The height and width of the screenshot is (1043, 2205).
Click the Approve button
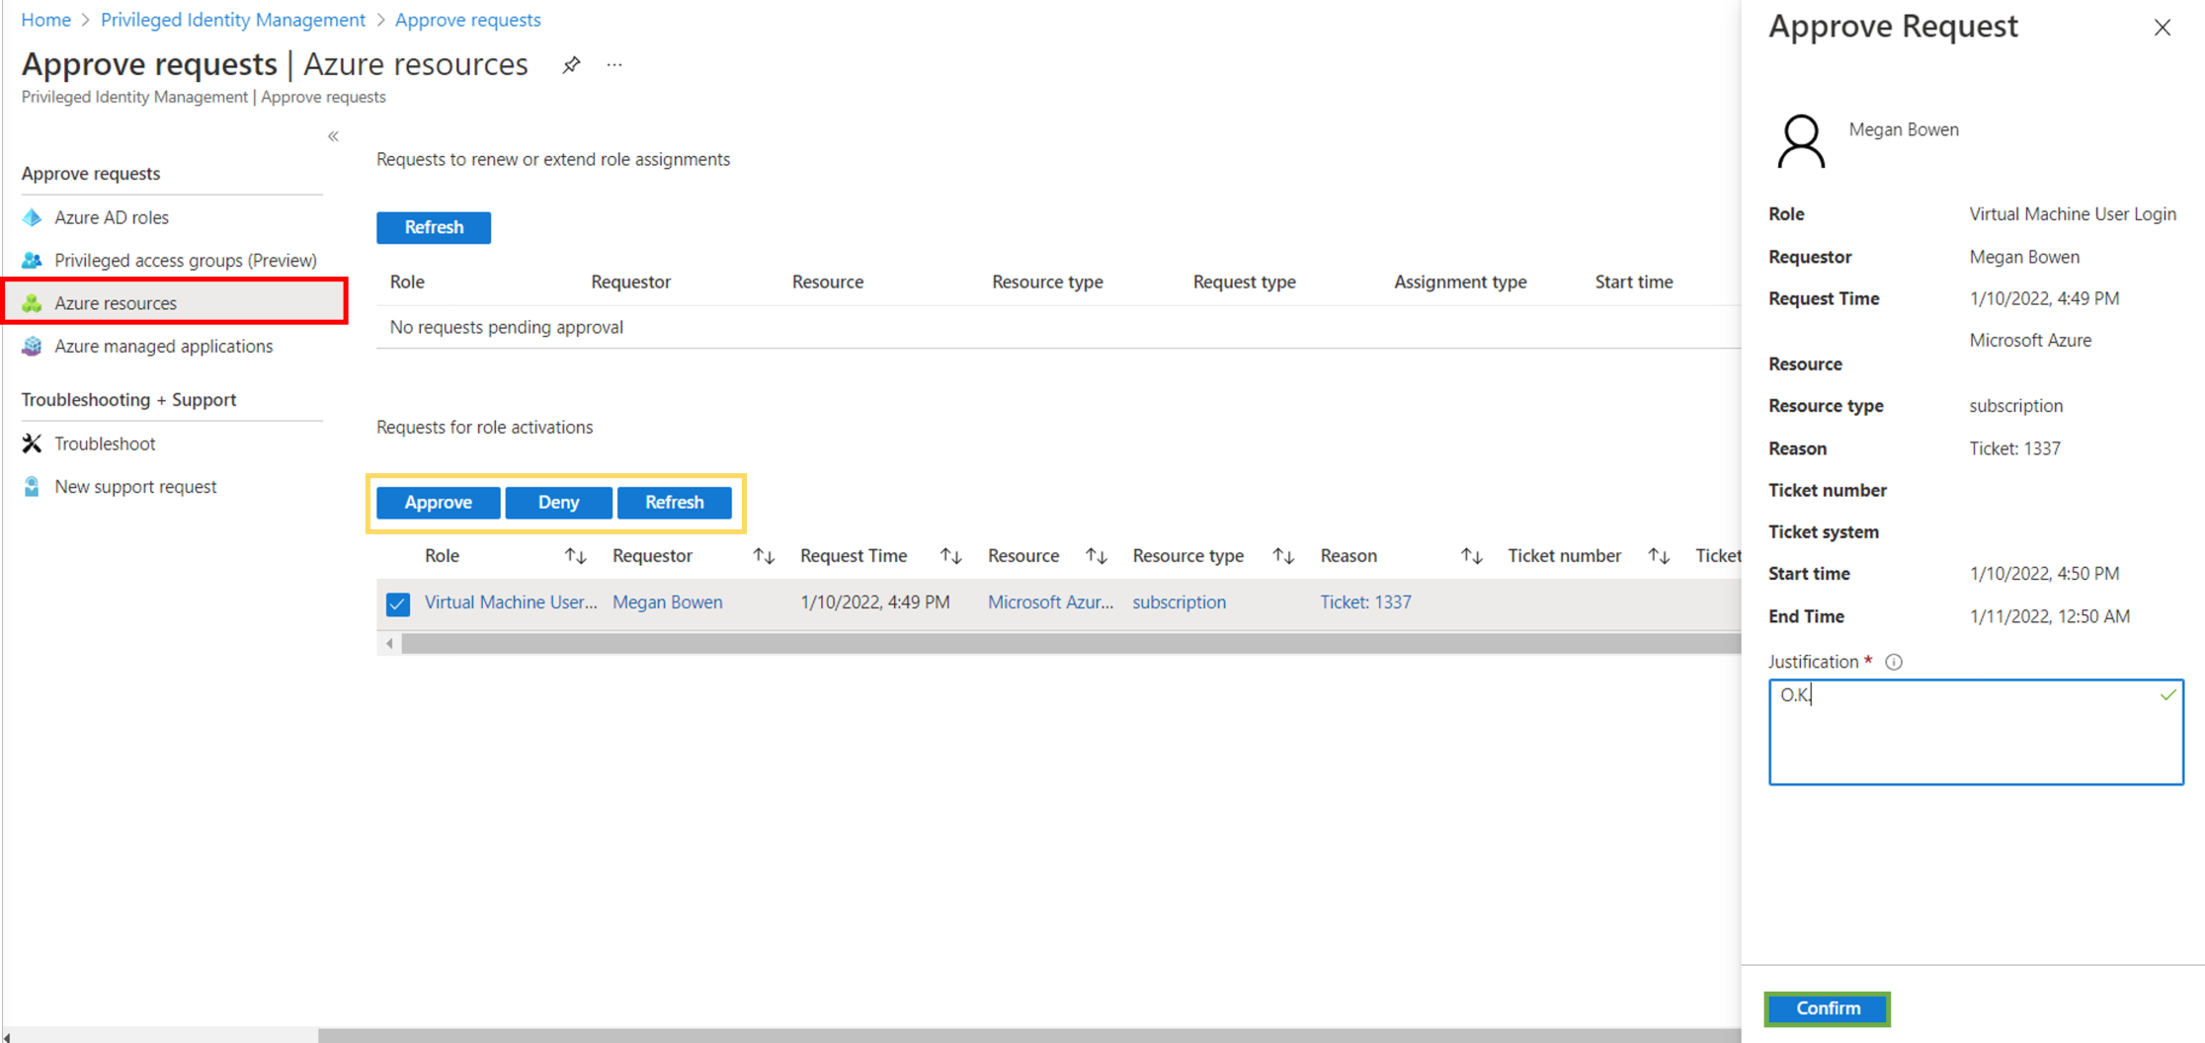coord(438,502)
